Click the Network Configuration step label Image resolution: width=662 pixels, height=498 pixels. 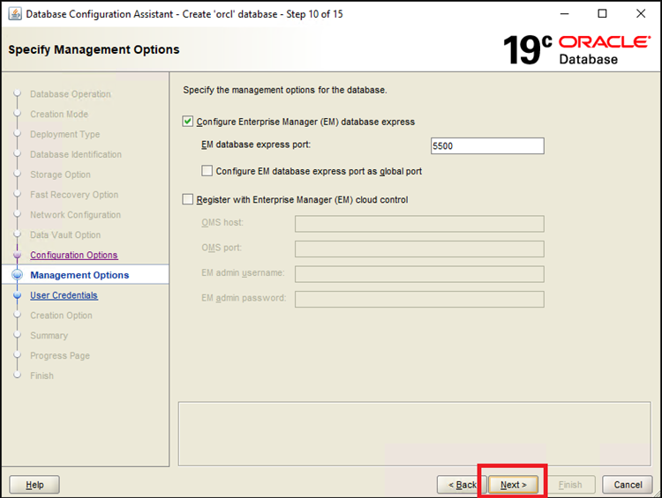click(76, 215)
